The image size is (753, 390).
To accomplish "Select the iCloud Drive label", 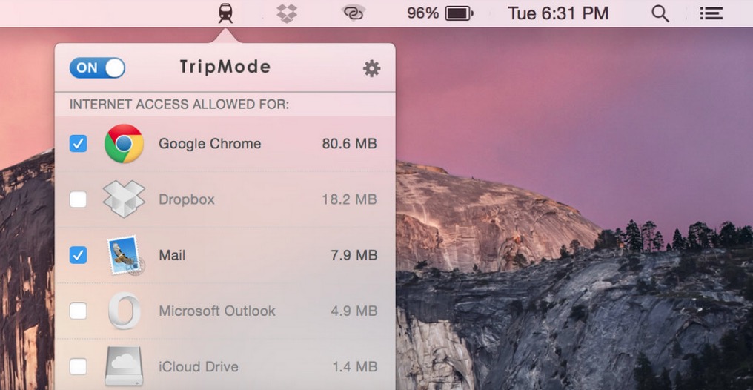I will 199,366.
